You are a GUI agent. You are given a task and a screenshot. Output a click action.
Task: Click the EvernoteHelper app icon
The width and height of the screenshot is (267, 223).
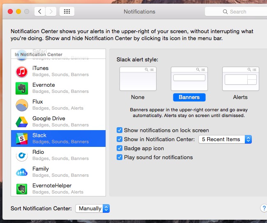(x=22, y=189)
